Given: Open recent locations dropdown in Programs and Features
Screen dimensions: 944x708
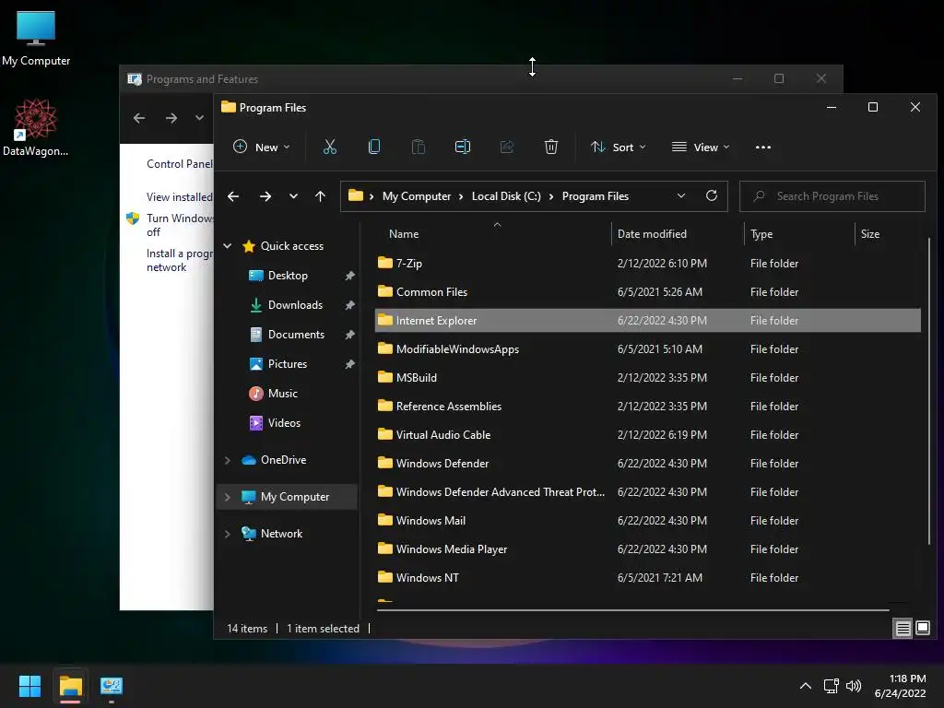Looking at the screenshot, I should (199, 118).
